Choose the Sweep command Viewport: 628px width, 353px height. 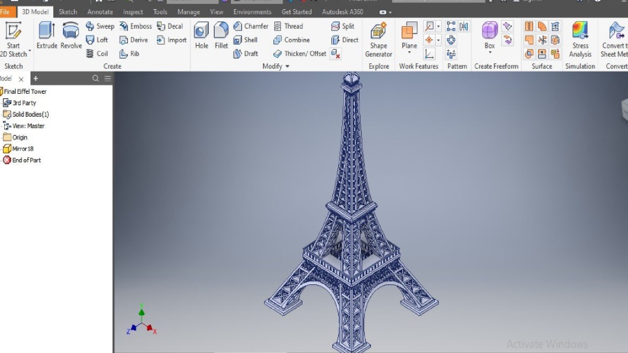[x=100, y=26]
